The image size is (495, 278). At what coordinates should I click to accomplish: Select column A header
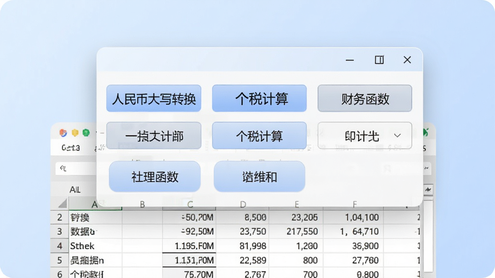(x=95, y=205)
